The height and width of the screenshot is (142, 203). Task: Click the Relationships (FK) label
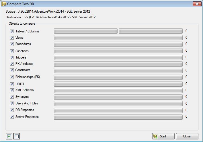[28, 77]
